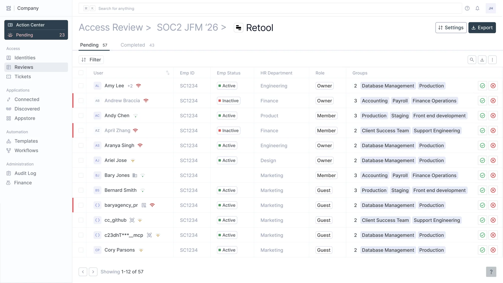Image resolution: width=503 pixels, height=283 pixels.
Task: Open the Action Center
Action: [x=36, y=25]
